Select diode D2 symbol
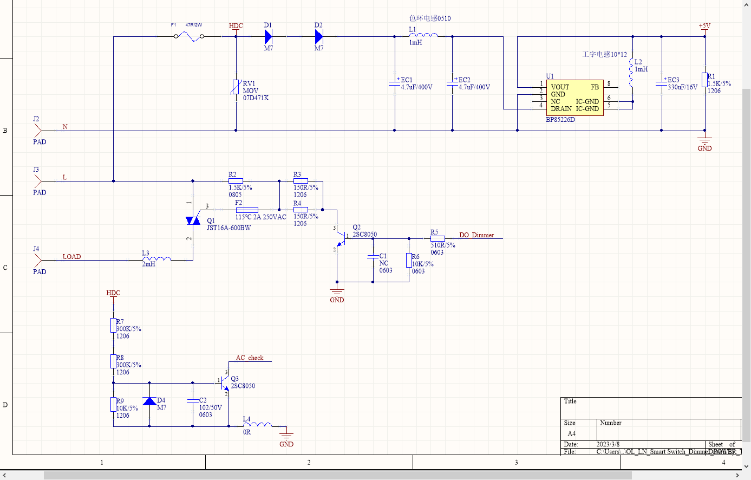Viewport: 751px width, 480px height. (x=319, y=36)
